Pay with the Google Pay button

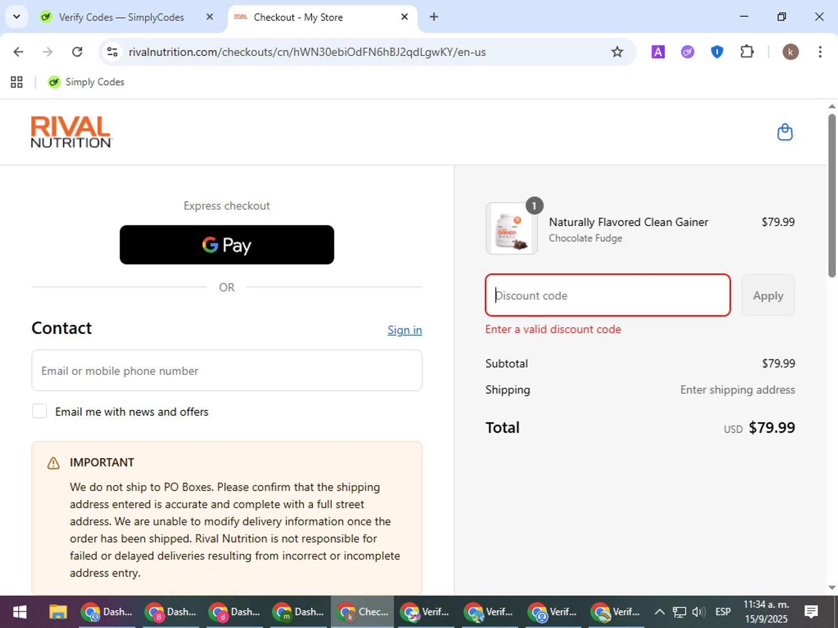coord(227,245)
